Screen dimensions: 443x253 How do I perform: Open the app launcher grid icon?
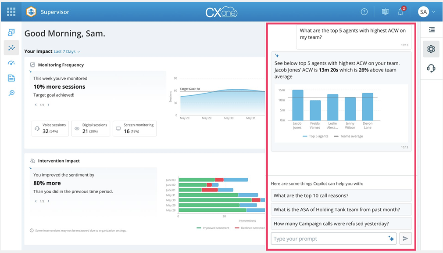11,12
